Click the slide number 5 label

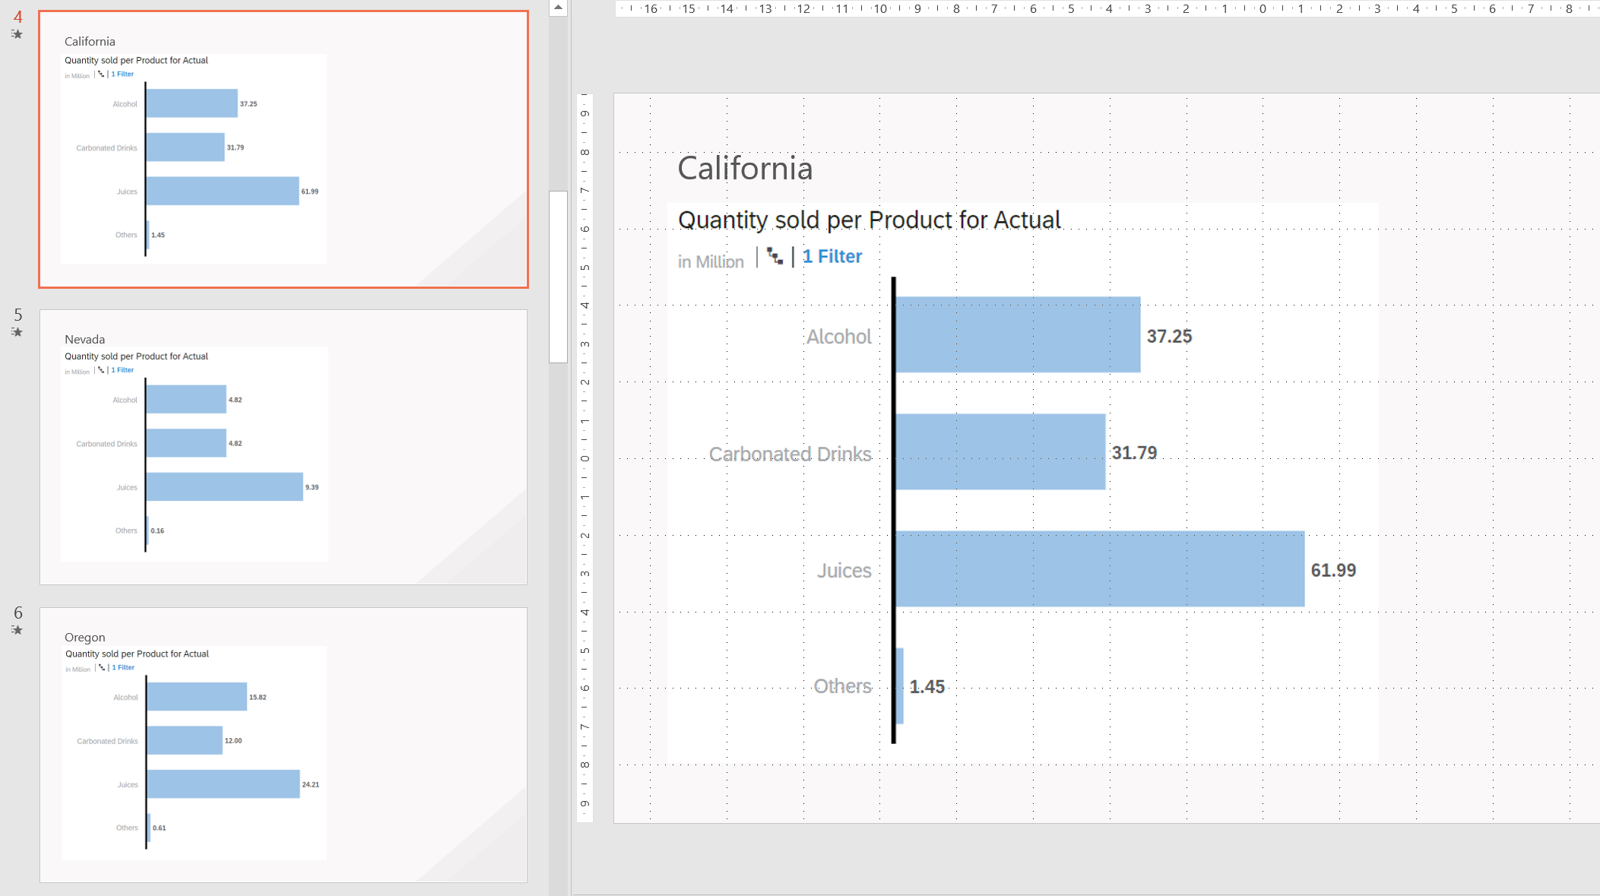pos(17,315)
